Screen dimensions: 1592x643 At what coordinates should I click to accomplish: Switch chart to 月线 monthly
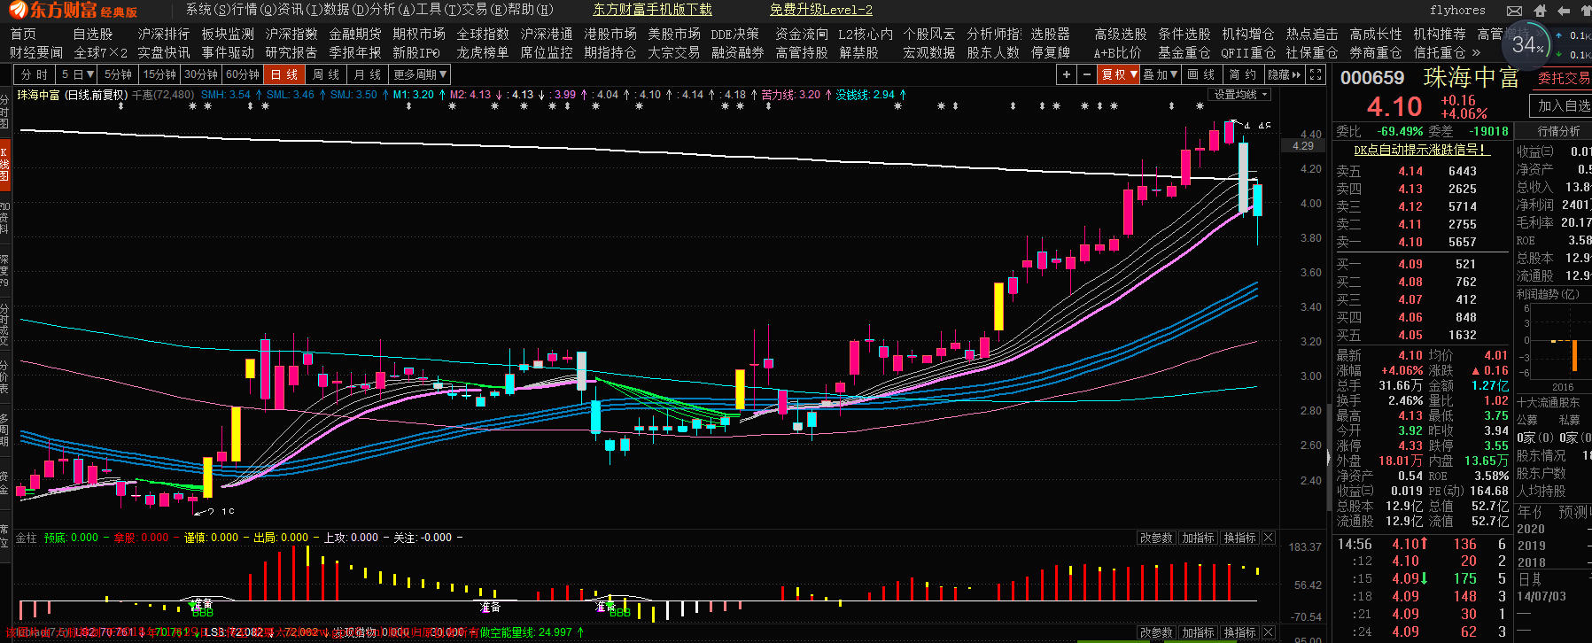coord(368,74)
